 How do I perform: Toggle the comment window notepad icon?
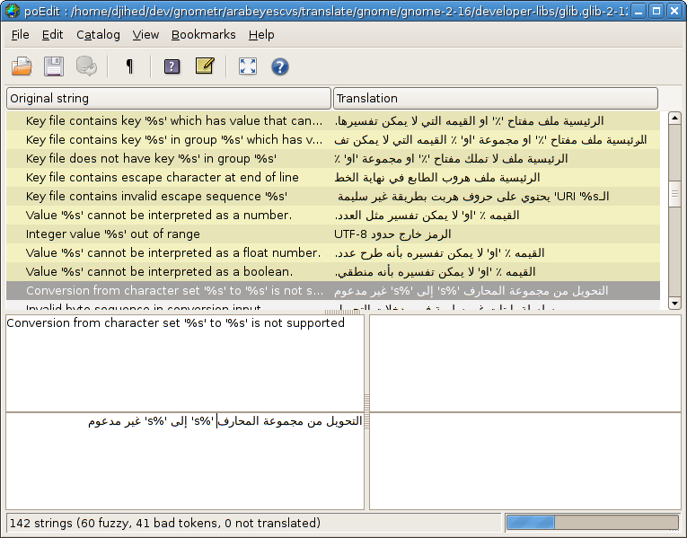tap(205, 66)
